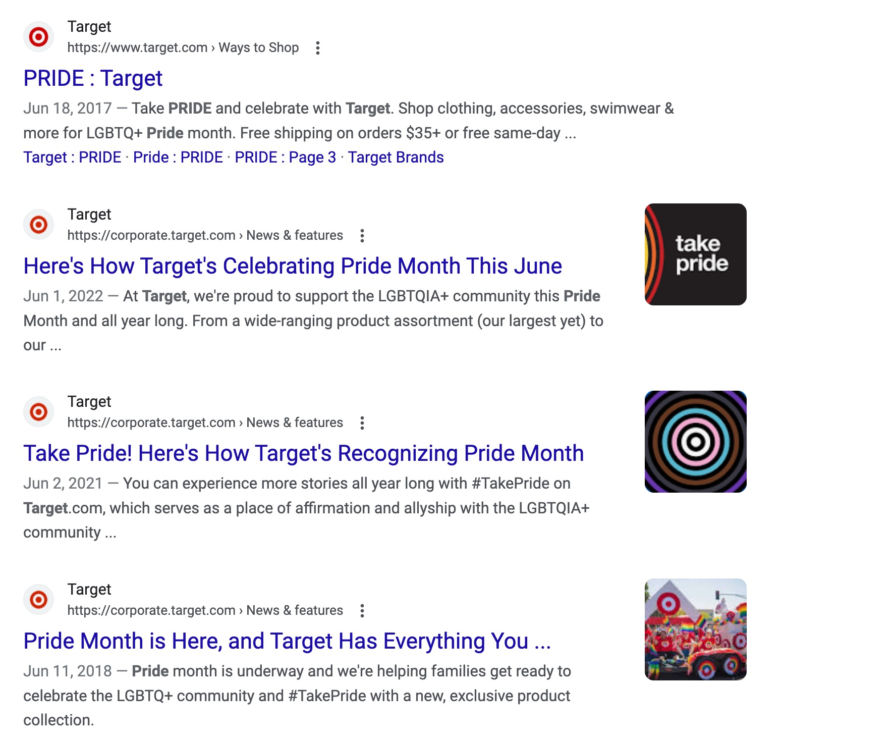Image resolution: width=893 pixels, height=741 pixels.
Task: Open the 'PRIDE : Target' result title
Action: click(93, 79)
